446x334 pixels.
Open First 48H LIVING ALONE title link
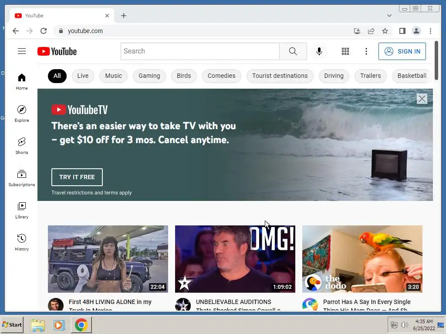coord(110,306)
